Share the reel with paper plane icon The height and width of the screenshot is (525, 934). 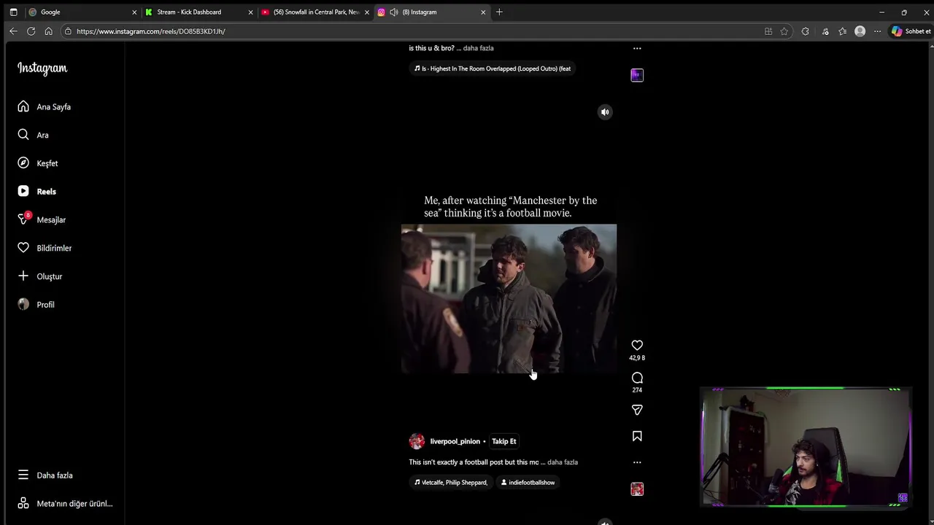click(x=637, y=410)
